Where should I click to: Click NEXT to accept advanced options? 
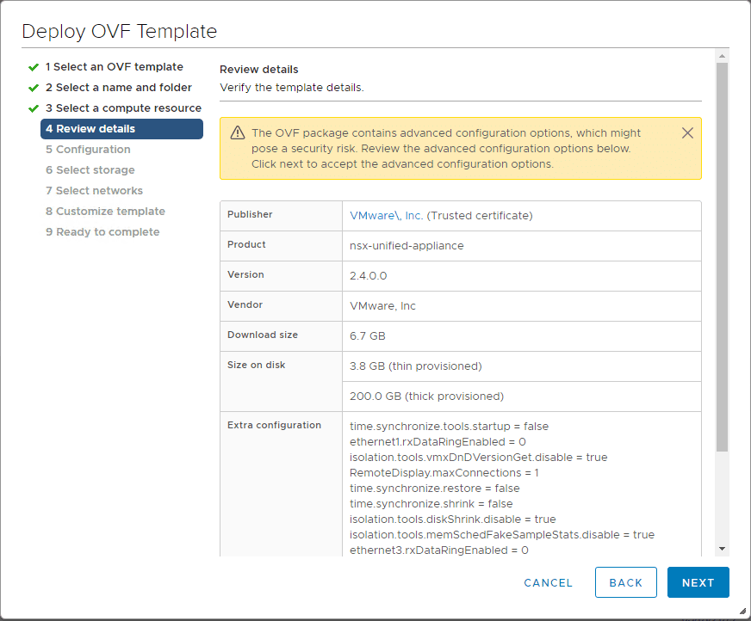coord(698,582)
